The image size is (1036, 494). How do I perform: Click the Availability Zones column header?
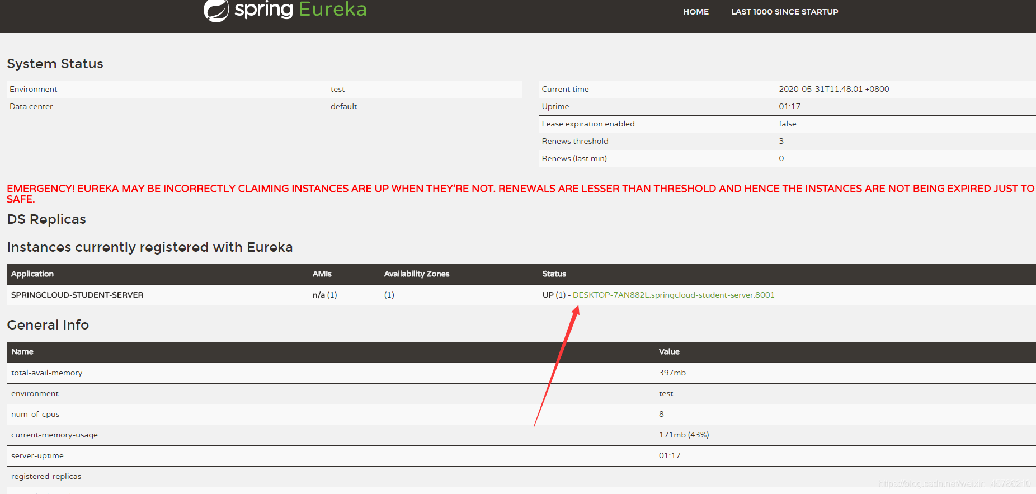[x=417, y=274]
